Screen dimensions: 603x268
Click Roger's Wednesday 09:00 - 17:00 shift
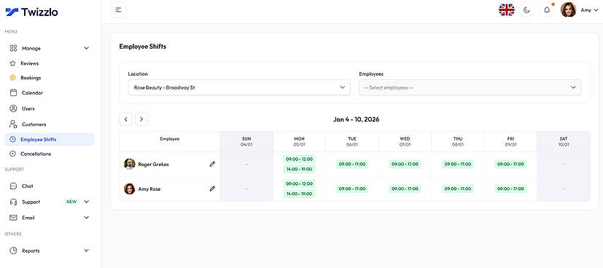pyautogui.click(x=405, y=165)
